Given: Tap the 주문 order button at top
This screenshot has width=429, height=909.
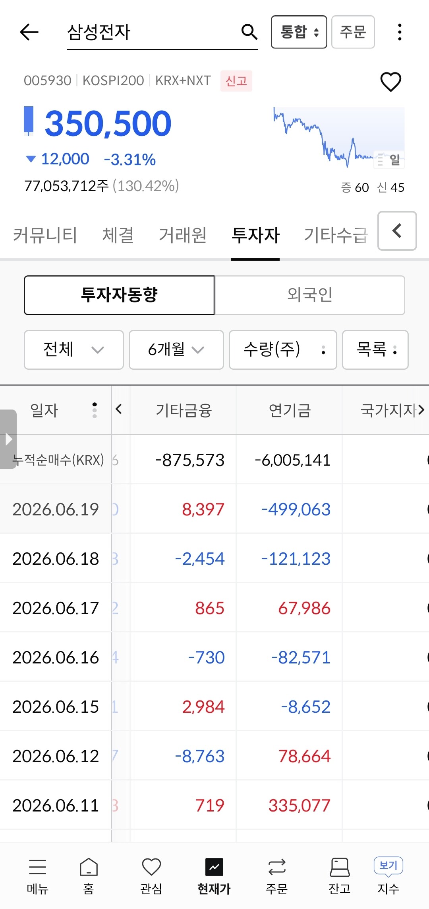Looking at the screenshot, I should [353, 32].
